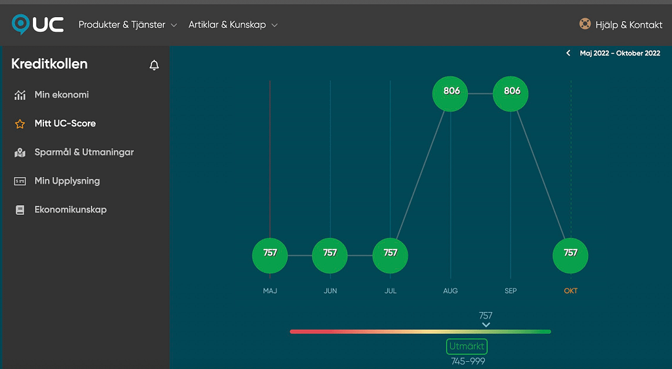Click the Sparmål & Utmaningar map icon
672x369 pixels.
coord(20,153)
